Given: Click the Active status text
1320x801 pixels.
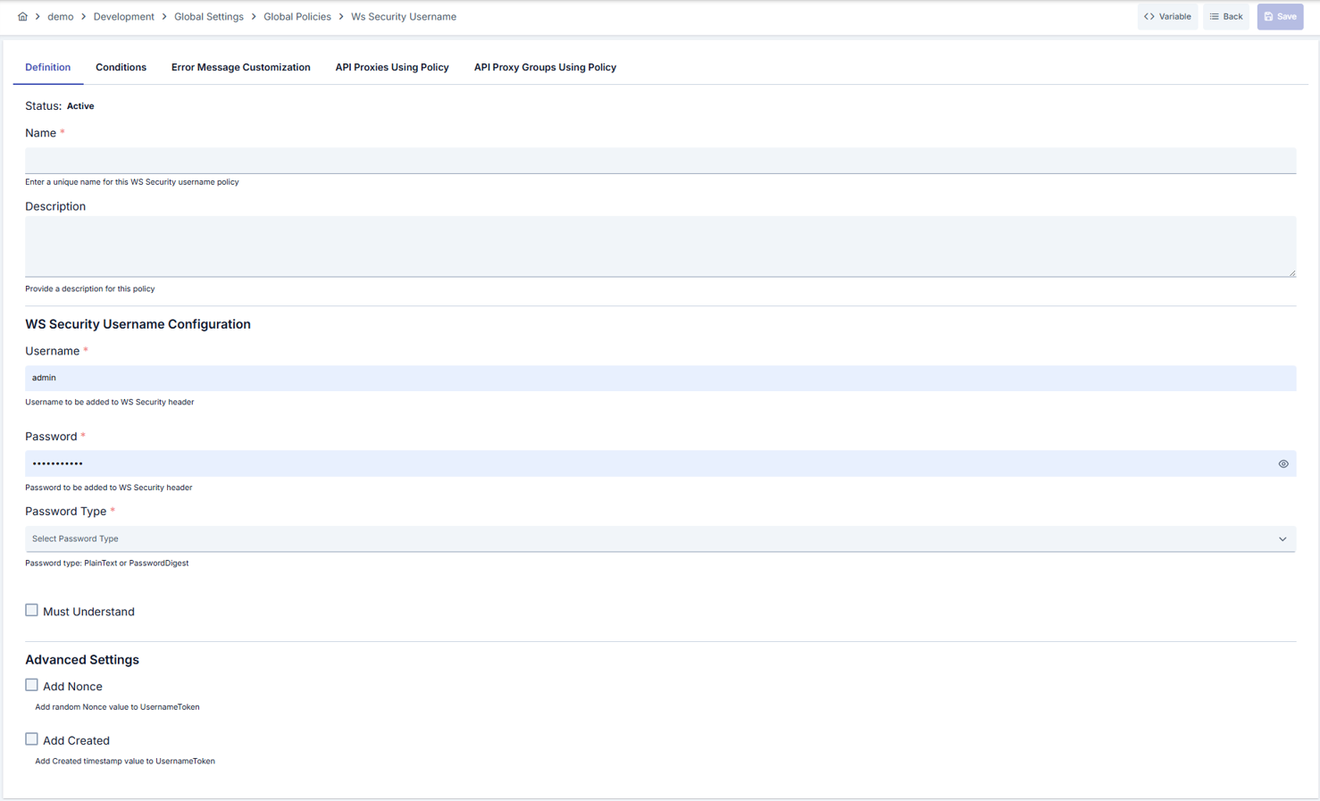Looking at the screenshot, I should coord(80,106).
